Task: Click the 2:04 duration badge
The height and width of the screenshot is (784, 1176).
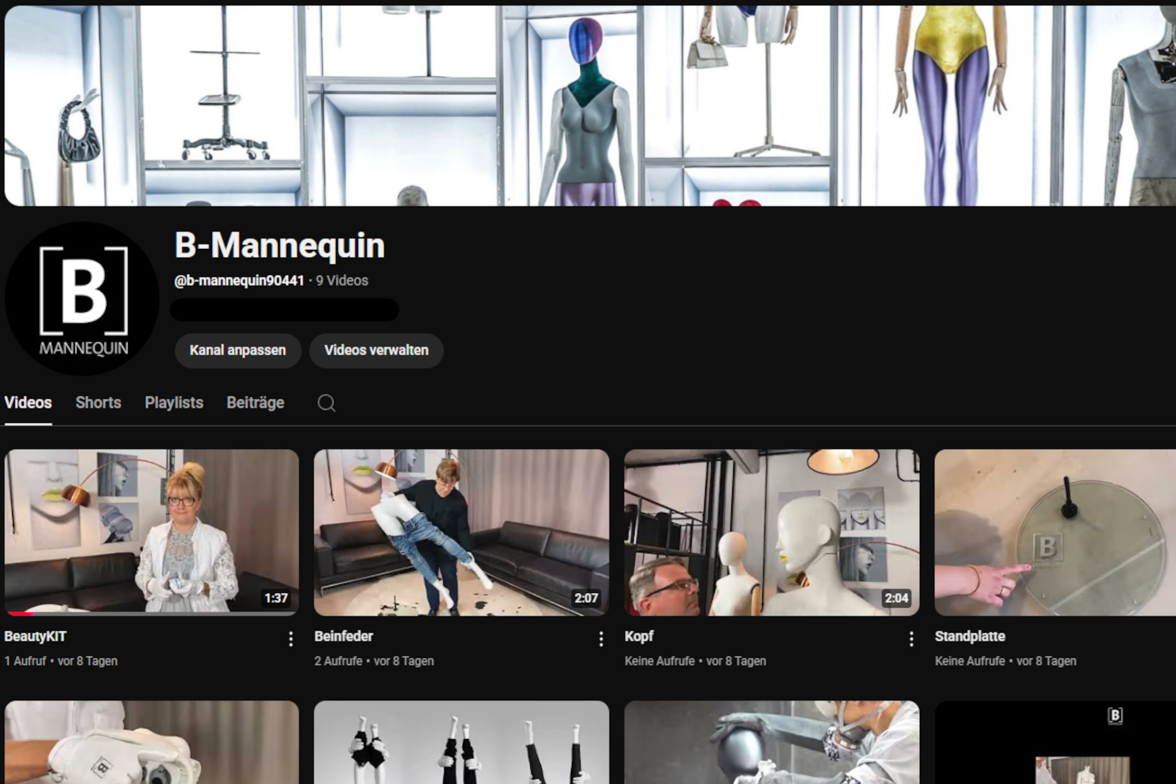Action: tap(897, 598)
